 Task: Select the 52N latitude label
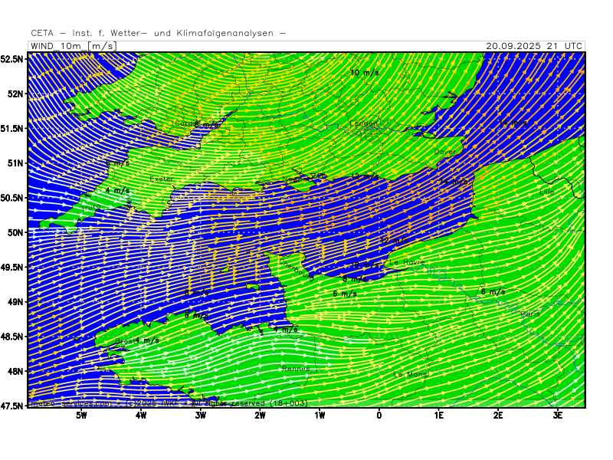click(15, 94)
